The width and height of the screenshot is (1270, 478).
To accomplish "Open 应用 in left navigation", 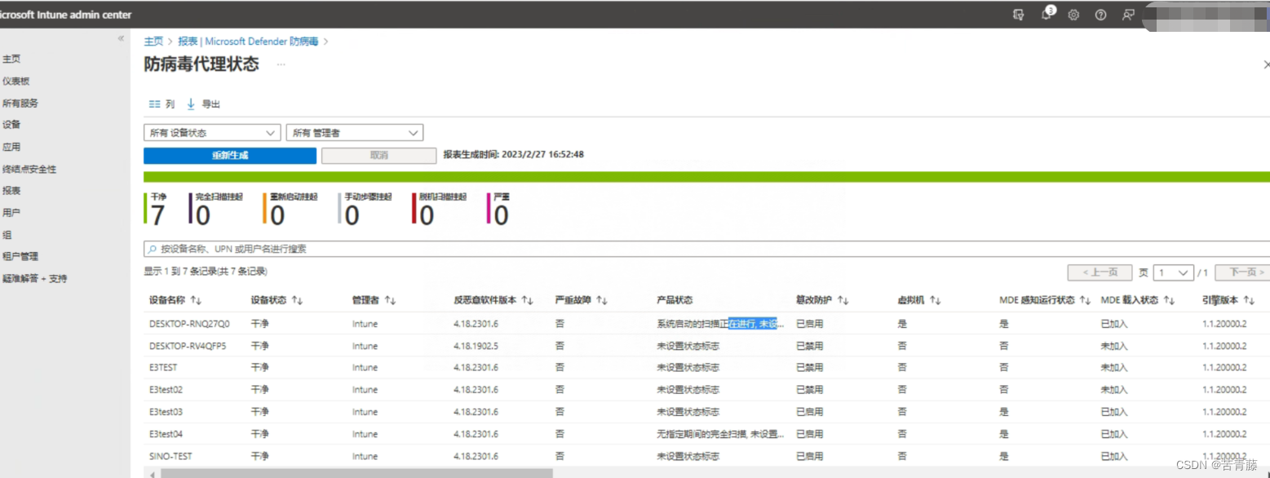I will coord(11,147).
